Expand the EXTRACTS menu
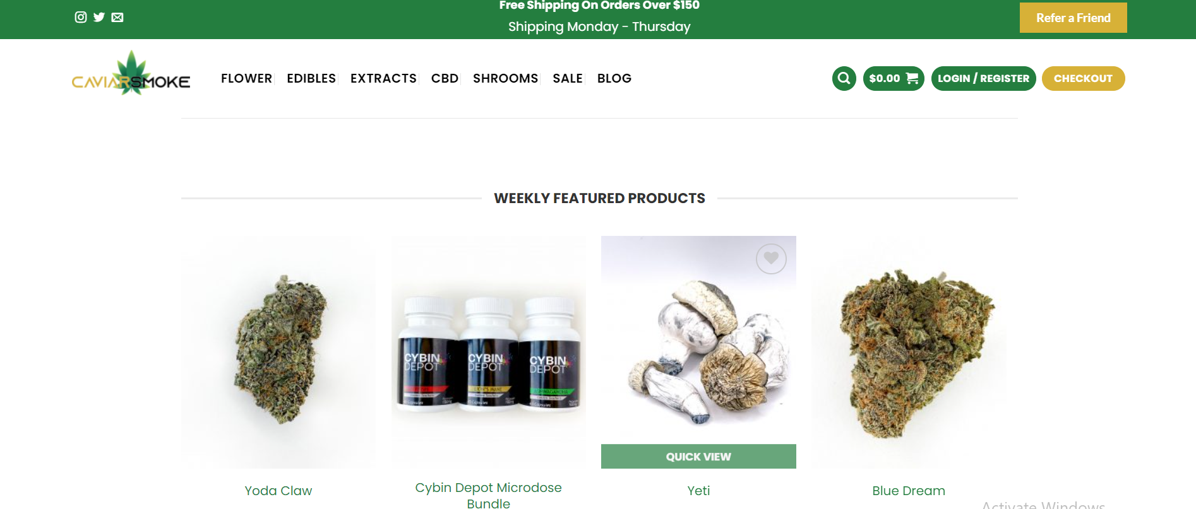The height and width of the screenshot is (509, 1196). tap(383, 78)
